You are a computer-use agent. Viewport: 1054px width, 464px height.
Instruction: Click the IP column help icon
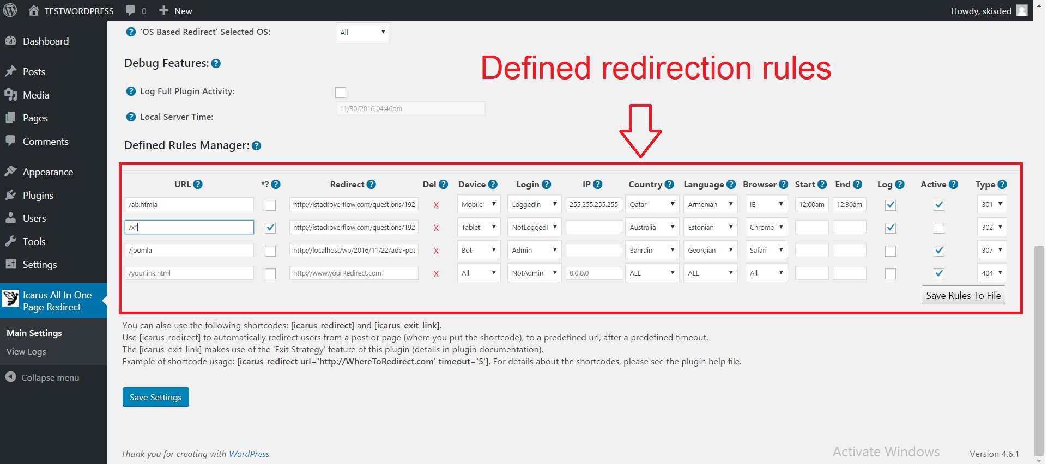click(597, 185)
